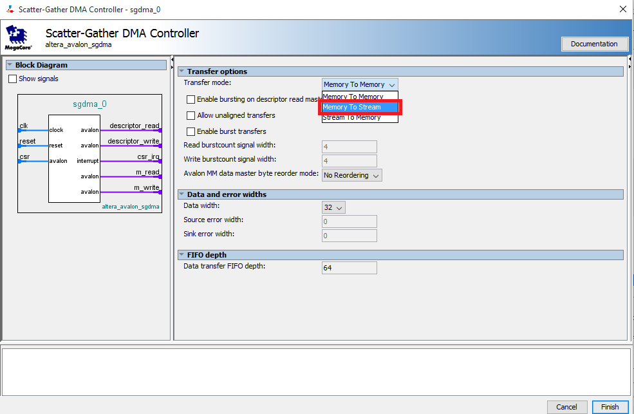Click the app icon in title bar
634x414 pixels.
click(x=10, y=9)
